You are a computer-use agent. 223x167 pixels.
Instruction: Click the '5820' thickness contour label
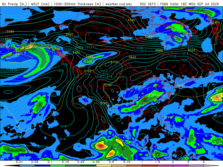[104, 131]
